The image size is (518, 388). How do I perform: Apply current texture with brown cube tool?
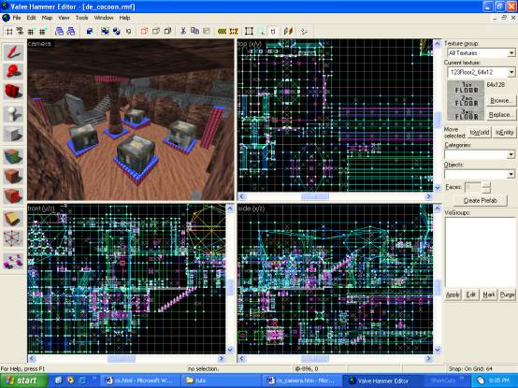pyautogui.click(x=13, y=177)
